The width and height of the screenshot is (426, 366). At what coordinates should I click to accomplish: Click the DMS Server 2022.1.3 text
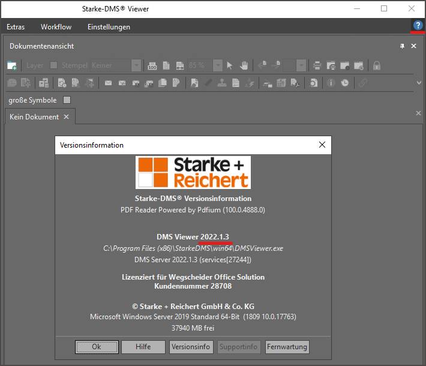click(193, 260)
